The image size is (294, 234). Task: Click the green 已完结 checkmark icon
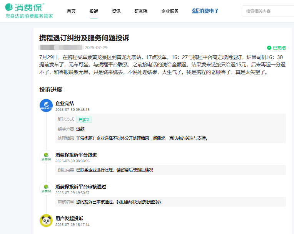(269, 48)
